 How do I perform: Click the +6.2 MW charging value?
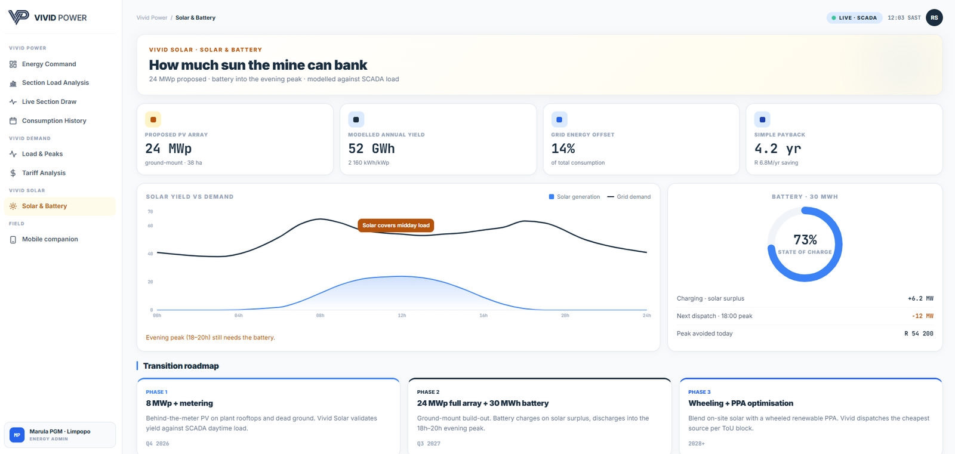click(920, 298)
